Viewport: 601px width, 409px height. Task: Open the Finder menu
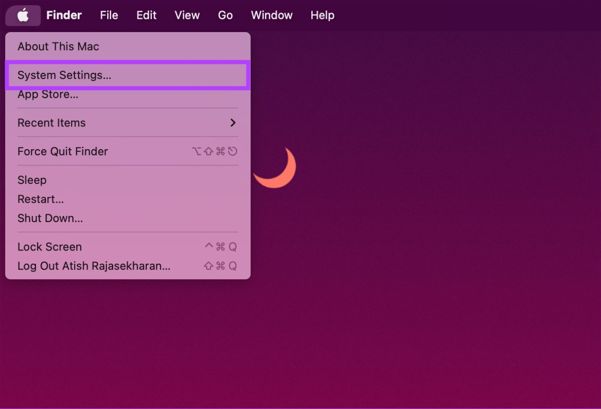coord(64,15)
